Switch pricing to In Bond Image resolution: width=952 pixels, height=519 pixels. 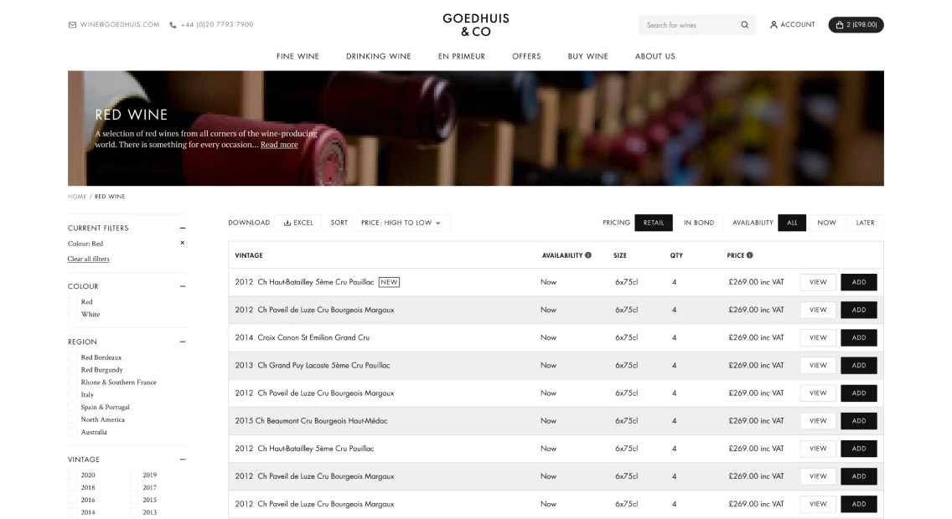click(x=699, y=223)
